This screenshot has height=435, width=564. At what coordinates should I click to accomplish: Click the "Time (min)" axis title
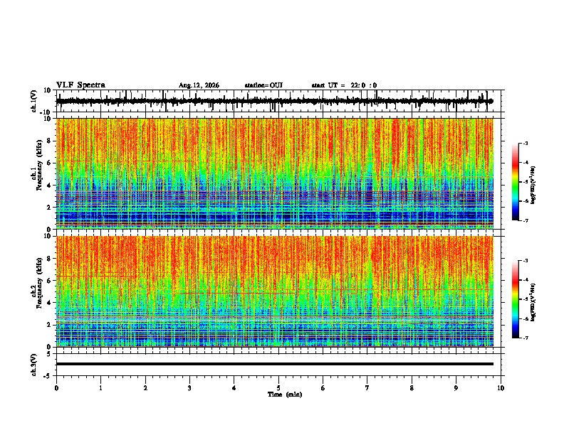[285, 394]
